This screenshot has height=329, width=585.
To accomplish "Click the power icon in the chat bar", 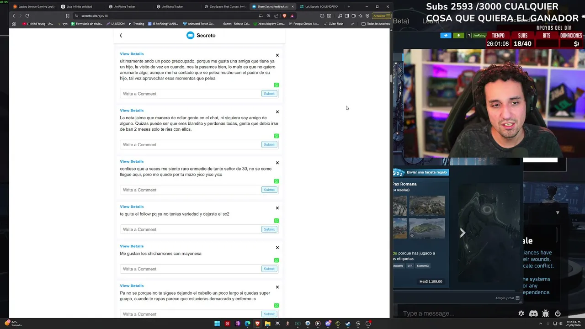I will click(558, 313).
